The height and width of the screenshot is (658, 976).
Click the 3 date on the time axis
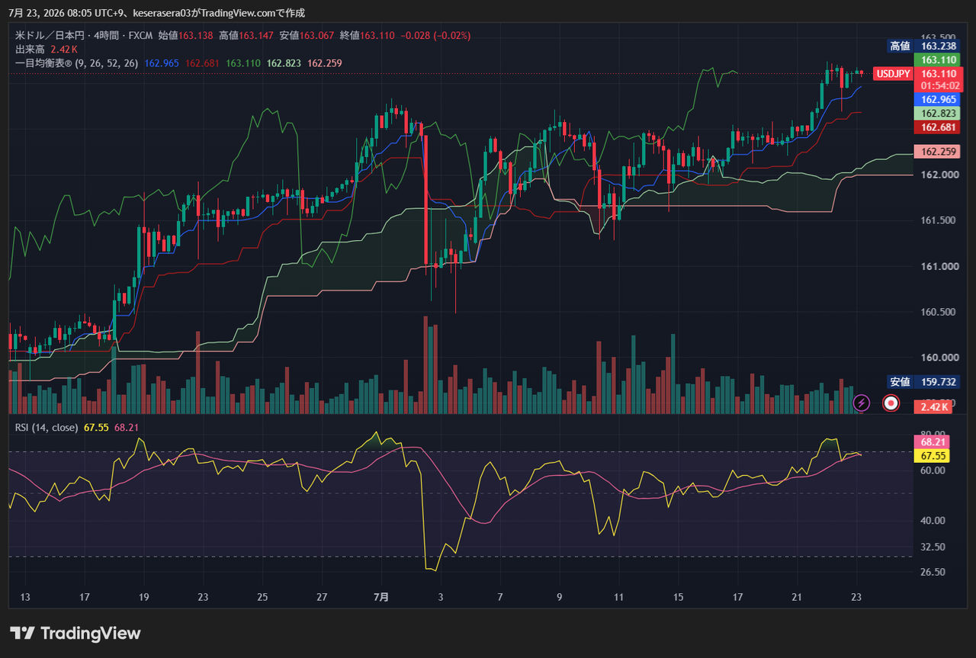pos(441,597)
